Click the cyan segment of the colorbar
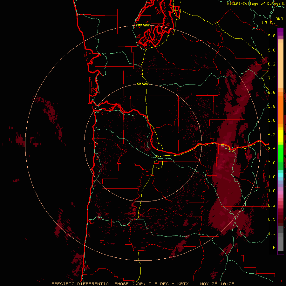Screen dimensions: 286x286 click(281, 175)
